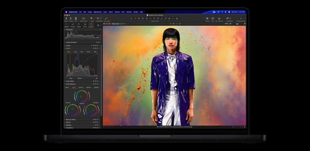Image resolution: width=310 pixels, height=151 pixels.
Task: Select the RGB curve channel tab
Action: 68,52
